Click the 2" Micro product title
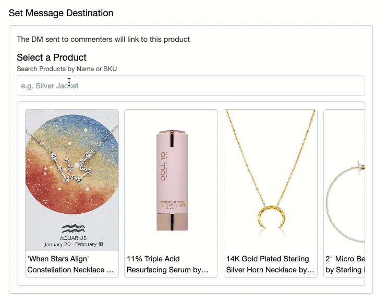Viewport: 387px width, 299px height. (344, 264)
